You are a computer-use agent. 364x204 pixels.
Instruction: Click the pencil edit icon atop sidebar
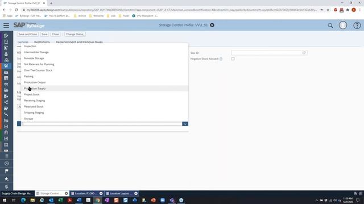point(6,36)
